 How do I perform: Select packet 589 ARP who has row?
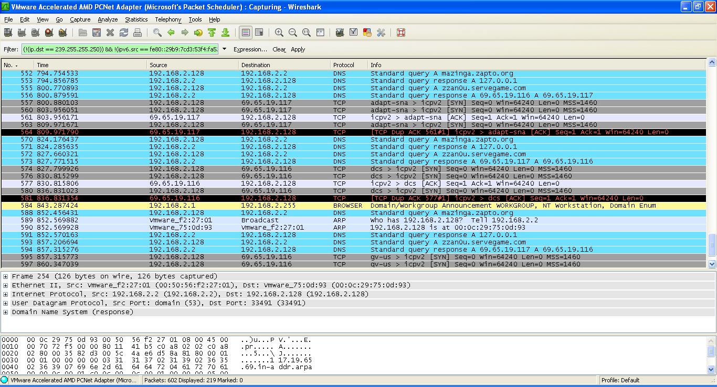[354, 220]
